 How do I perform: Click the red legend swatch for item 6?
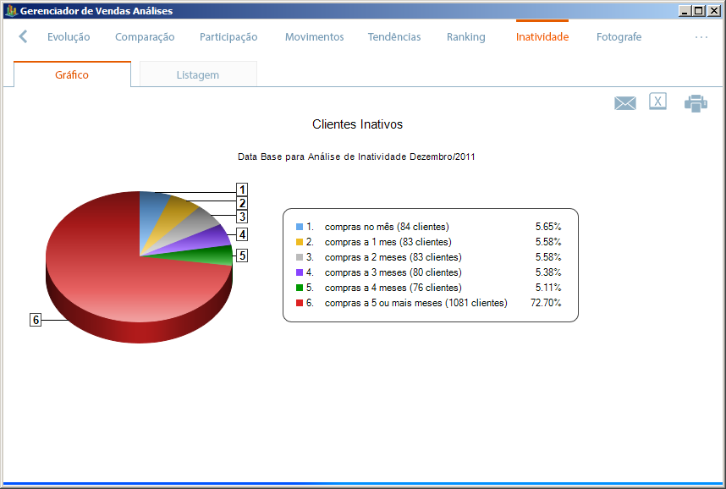(x=299, y=303)
